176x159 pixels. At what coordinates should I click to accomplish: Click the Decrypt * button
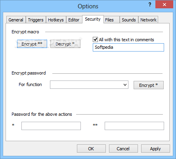pos(65,44)
